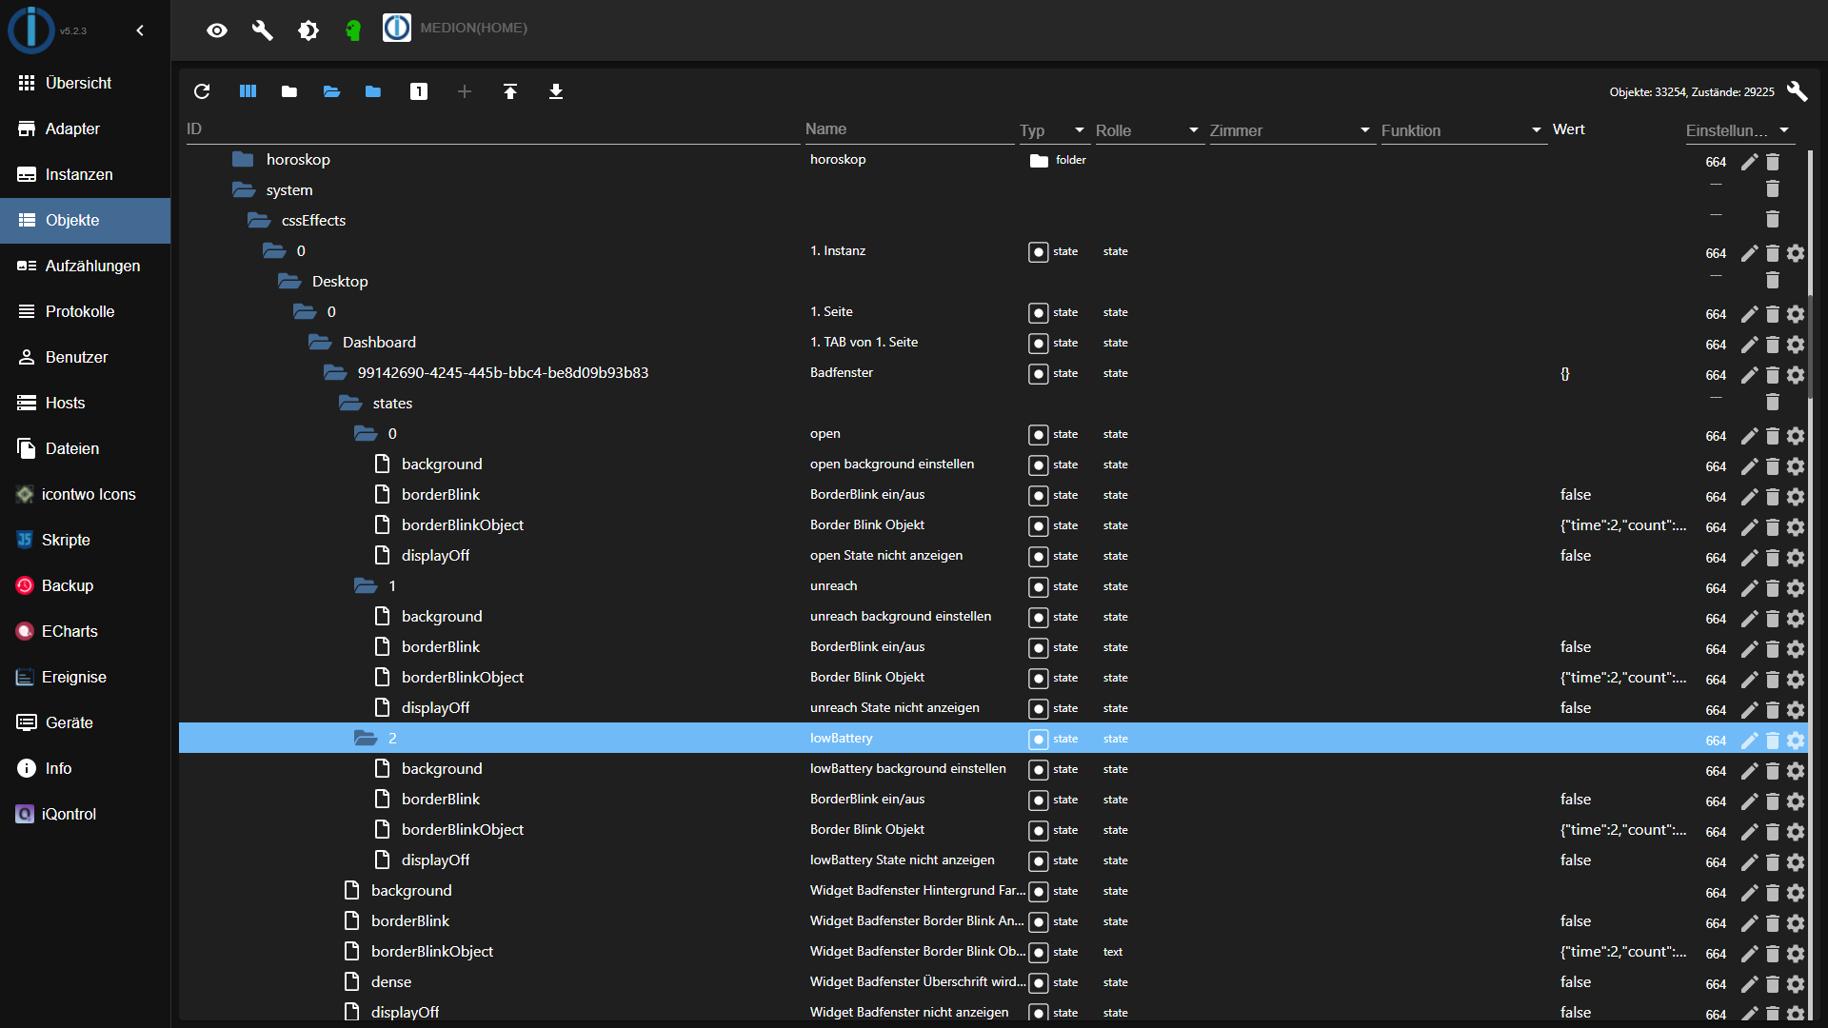Image resolution: width=1828 pixels, height=1028 pixels.
Task: Collapse the sidebar with chevron arrow
Action: 140,30
